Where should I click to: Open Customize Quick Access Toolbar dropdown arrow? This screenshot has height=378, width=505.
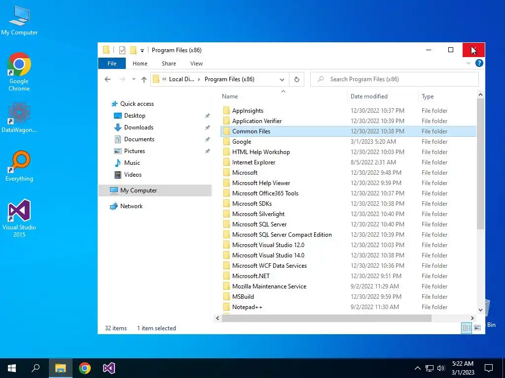142,51
